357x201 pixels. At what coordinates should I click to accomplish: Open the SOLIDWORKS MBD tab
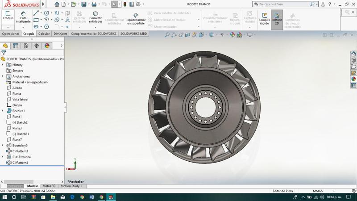click(x=133, y=34)
